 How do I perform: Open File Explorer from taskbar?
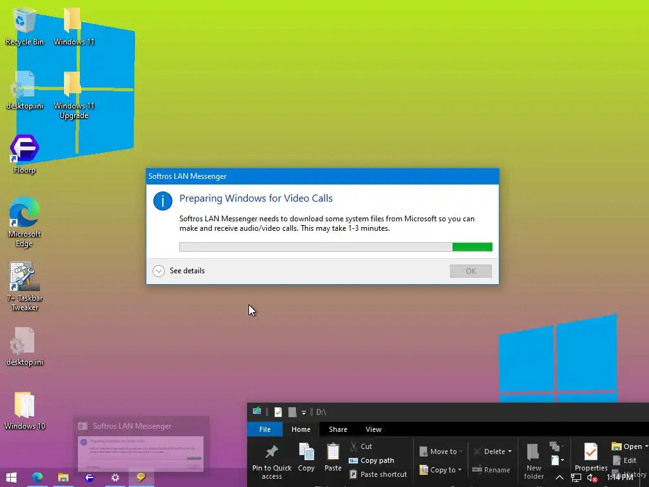click(x=63, y=477)
